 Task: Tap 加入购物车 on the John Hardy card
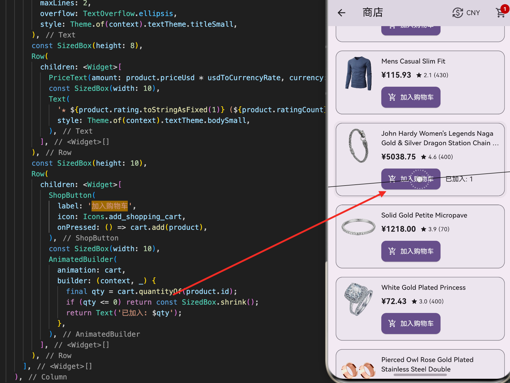[411, 179]
